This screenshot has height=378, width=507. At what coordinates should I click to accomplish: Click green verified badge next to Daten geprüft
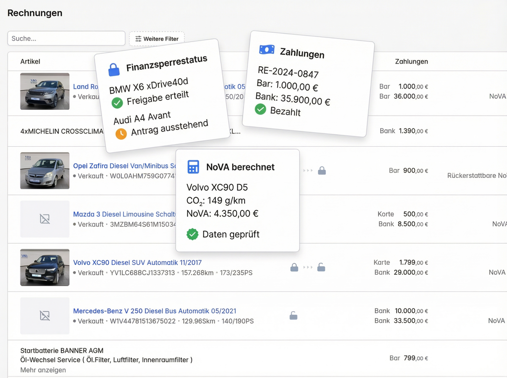point(193,234)
